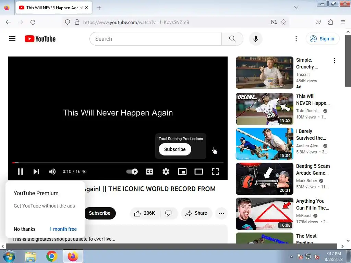Close the YouTube tab

(86, 8)
